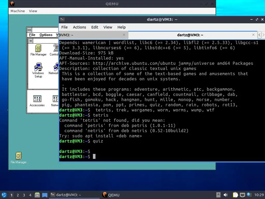This screenshot has height=199, width=265.
Task: Close the active dartz@VM3 terminal tab
Action: [253, 35]
